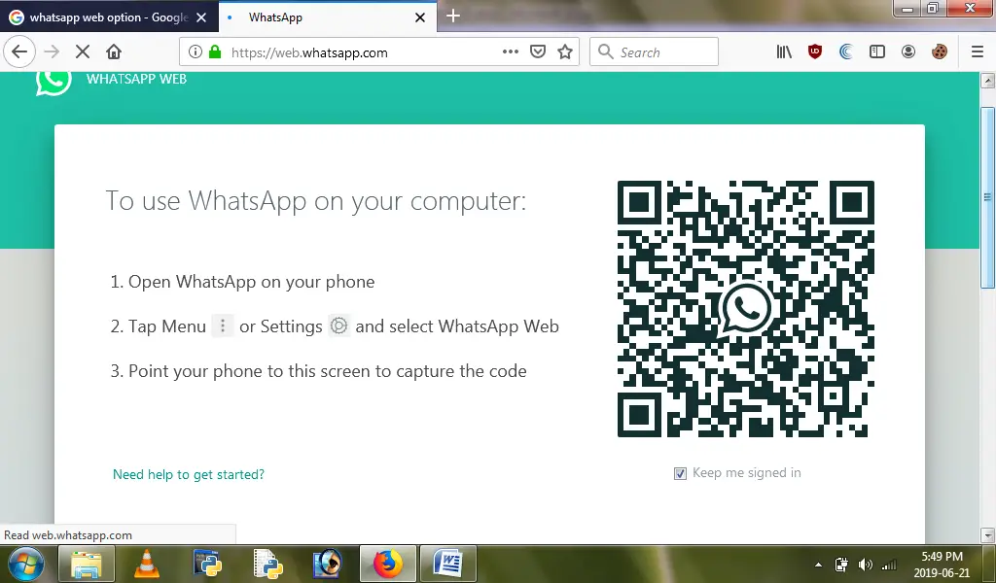Show site information icon in address bar
Image resolution: width=996 pixels, height=583 pixels.
196,52
